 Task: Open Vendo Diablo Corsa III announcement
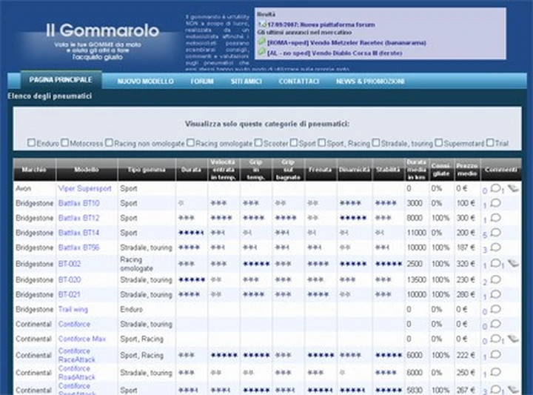pyautogui.click(x=335, y=53)
